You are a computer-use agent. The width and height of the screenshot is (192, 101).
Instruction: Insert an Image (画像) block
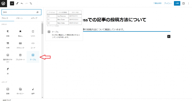[8, 91]
